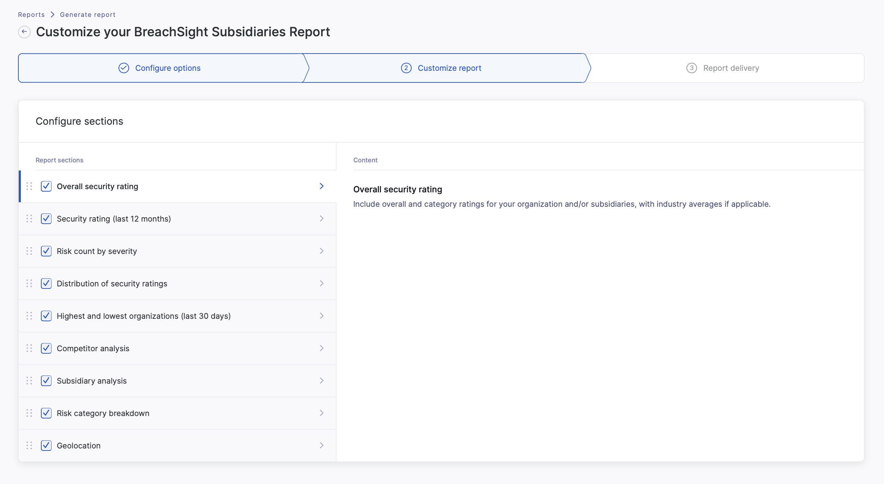Viewport: 884px width, 484px height.
Task: Toggle the Risk category breakdown checkbox
Action: pos(46,413)
